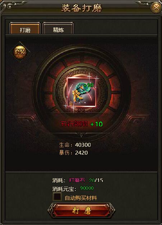
Task: Click the round gold orb icon
Action: click(20, 52)
